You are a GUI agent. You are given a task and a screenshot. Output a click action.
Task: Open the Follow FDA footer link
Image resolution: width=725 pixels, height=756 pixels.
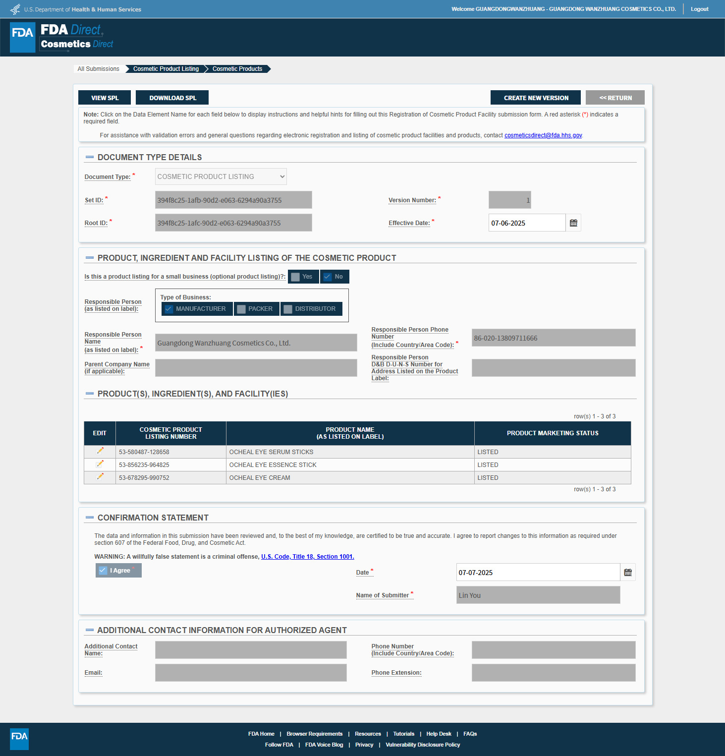click(279, 745)
